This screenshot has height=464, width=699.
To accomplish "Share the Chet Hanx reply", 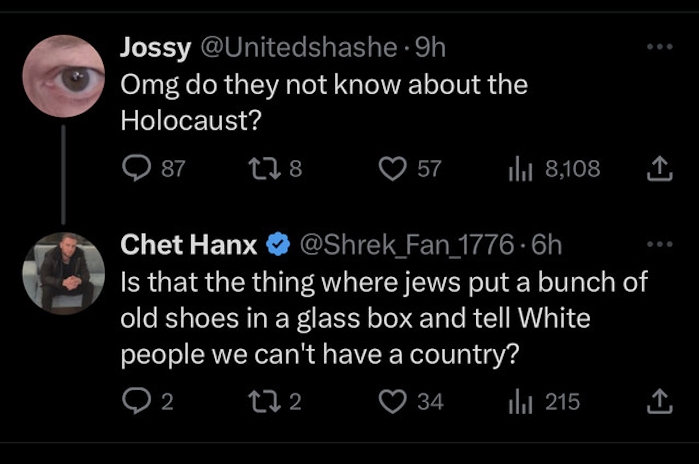I will pos(660,402).
